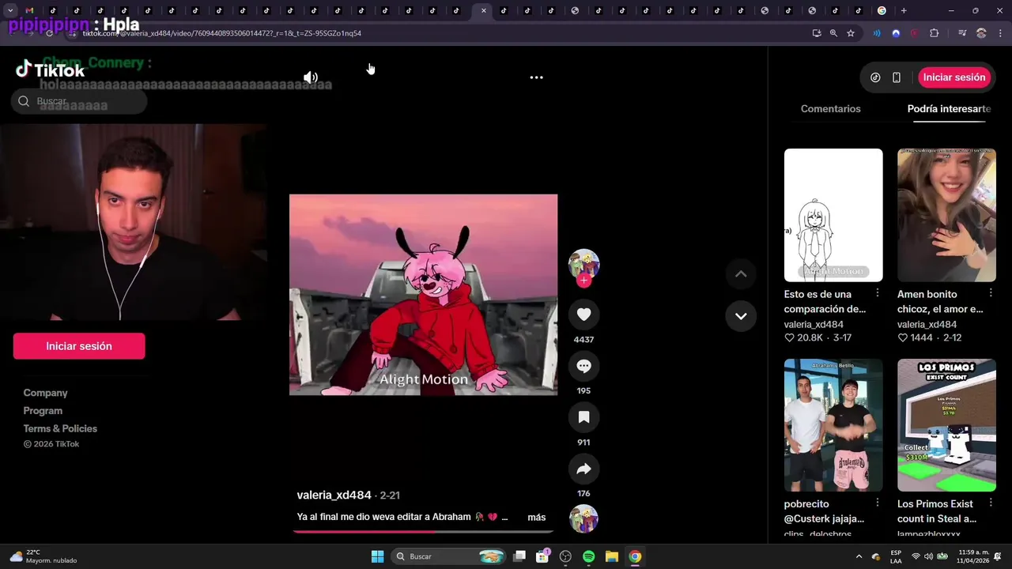Open Spotify from the taskbar
Viewport: 1012px width, 569px height.
589,556
